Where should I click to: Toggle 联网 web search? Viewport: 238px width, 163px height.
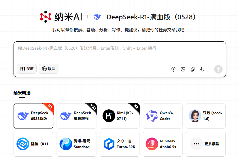click(49, 69)
